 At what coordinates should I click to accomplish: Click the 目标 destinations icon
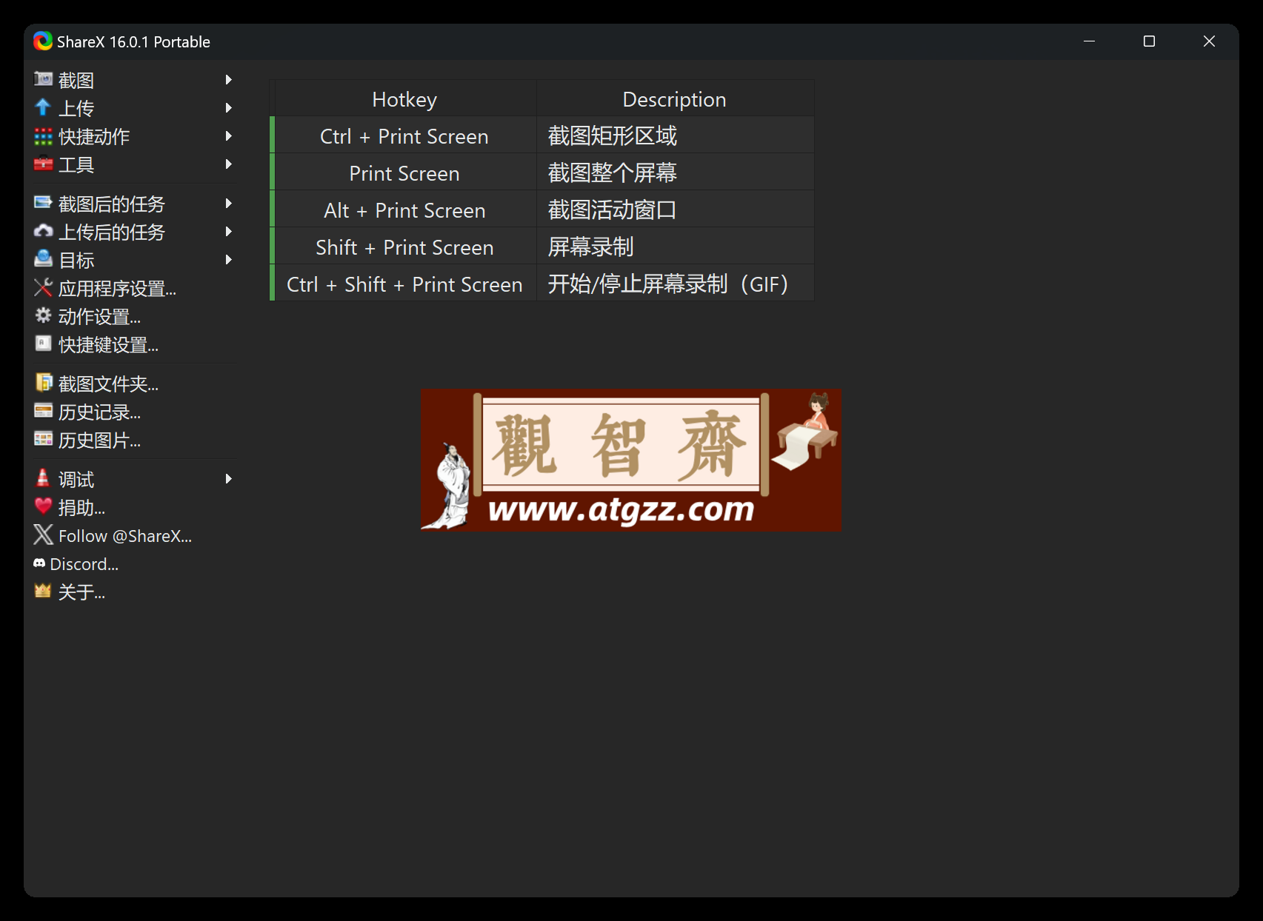click(43, 259)
